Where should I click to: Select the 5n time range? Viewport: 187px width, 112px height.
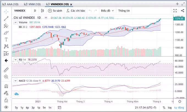pos(44,108)
